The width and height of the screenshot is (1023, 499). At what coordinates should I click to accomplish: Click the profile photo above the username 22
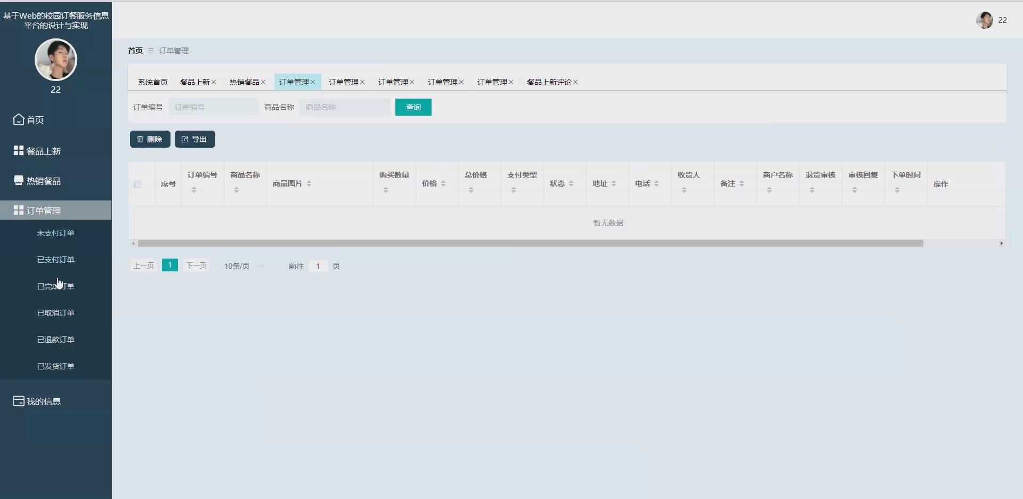[x=55, y=59]
